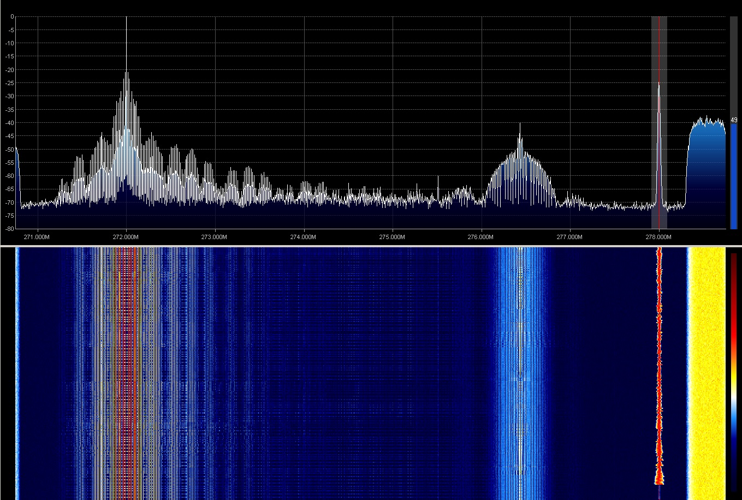Click the 0 dB label on the amplitude axis
This screenshot has height=500, width=742.
[11, 17]
